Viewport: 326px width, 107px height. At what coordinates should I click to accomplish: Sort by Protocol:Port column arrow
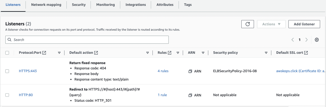[59, 53]
